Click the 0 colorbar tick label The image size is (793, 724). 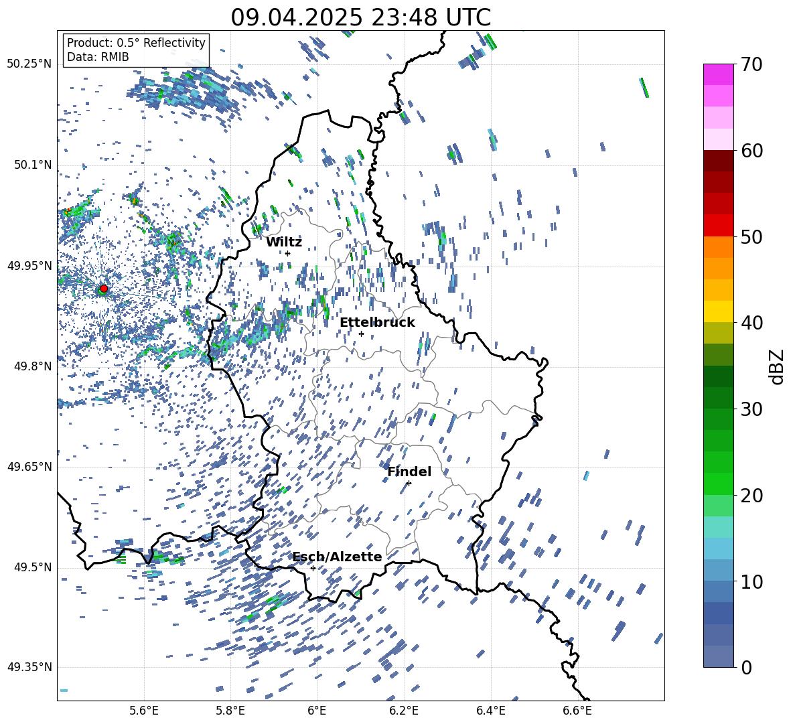(746, 668)
